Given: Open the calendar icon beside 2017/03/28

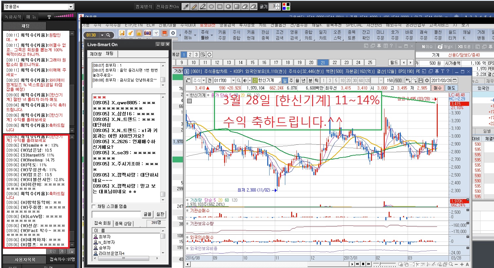Looking at the screenshot, I should point(455,80).
